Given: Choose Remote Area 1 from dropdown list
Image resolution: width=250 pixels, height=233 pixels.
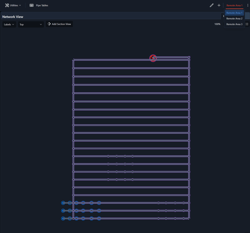Looking at the screenshot, I should [x=234, y=13].
